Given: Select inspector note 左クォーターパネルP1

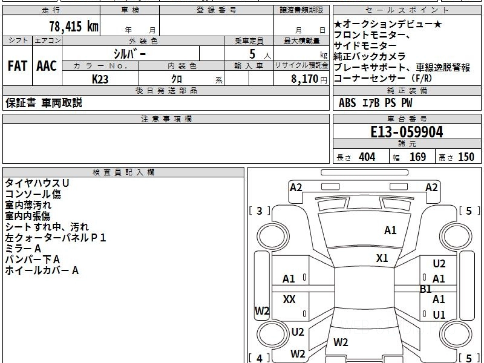Looking at the screenshot, I should (x=56, y=238).
